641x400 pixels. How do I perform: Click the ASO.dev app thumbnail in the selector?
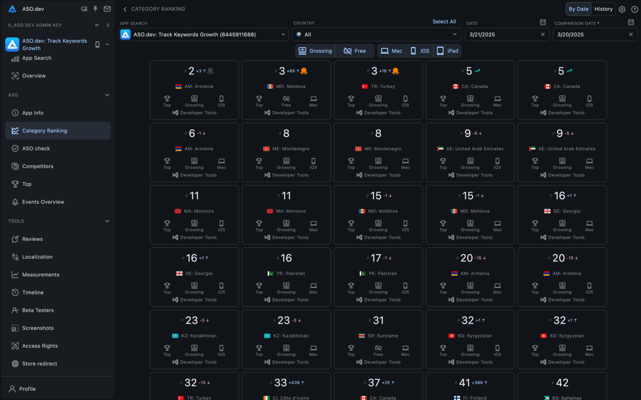pos(125,34)
